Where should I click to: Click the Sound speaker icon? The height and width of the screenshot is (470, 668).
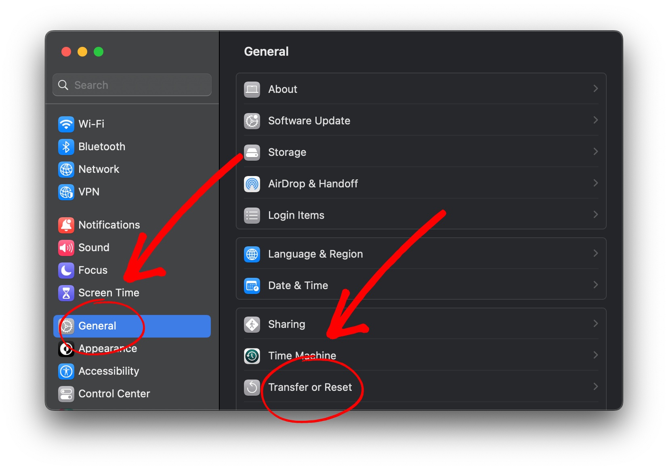[66, 248]
